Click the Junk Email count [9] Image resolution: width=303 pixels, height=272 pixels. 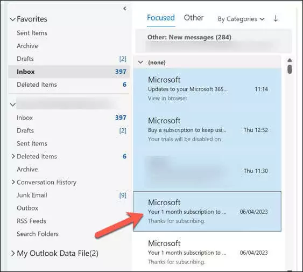point(123,195)
